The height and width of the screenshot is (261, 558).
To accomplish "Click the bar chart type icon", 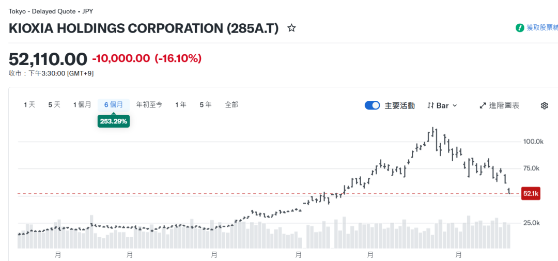I will point(430,106).
